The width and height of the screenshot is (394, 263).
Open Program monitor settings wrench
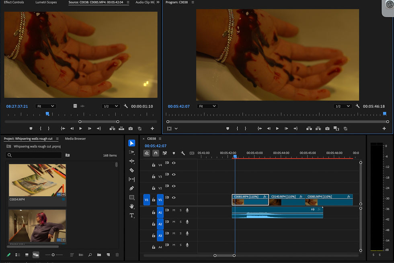(357, 106)
